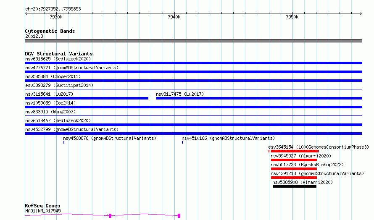
Task: Open esv3645154 1000GenomesConsortiumPhase3 label
Action: pos(319,147)
